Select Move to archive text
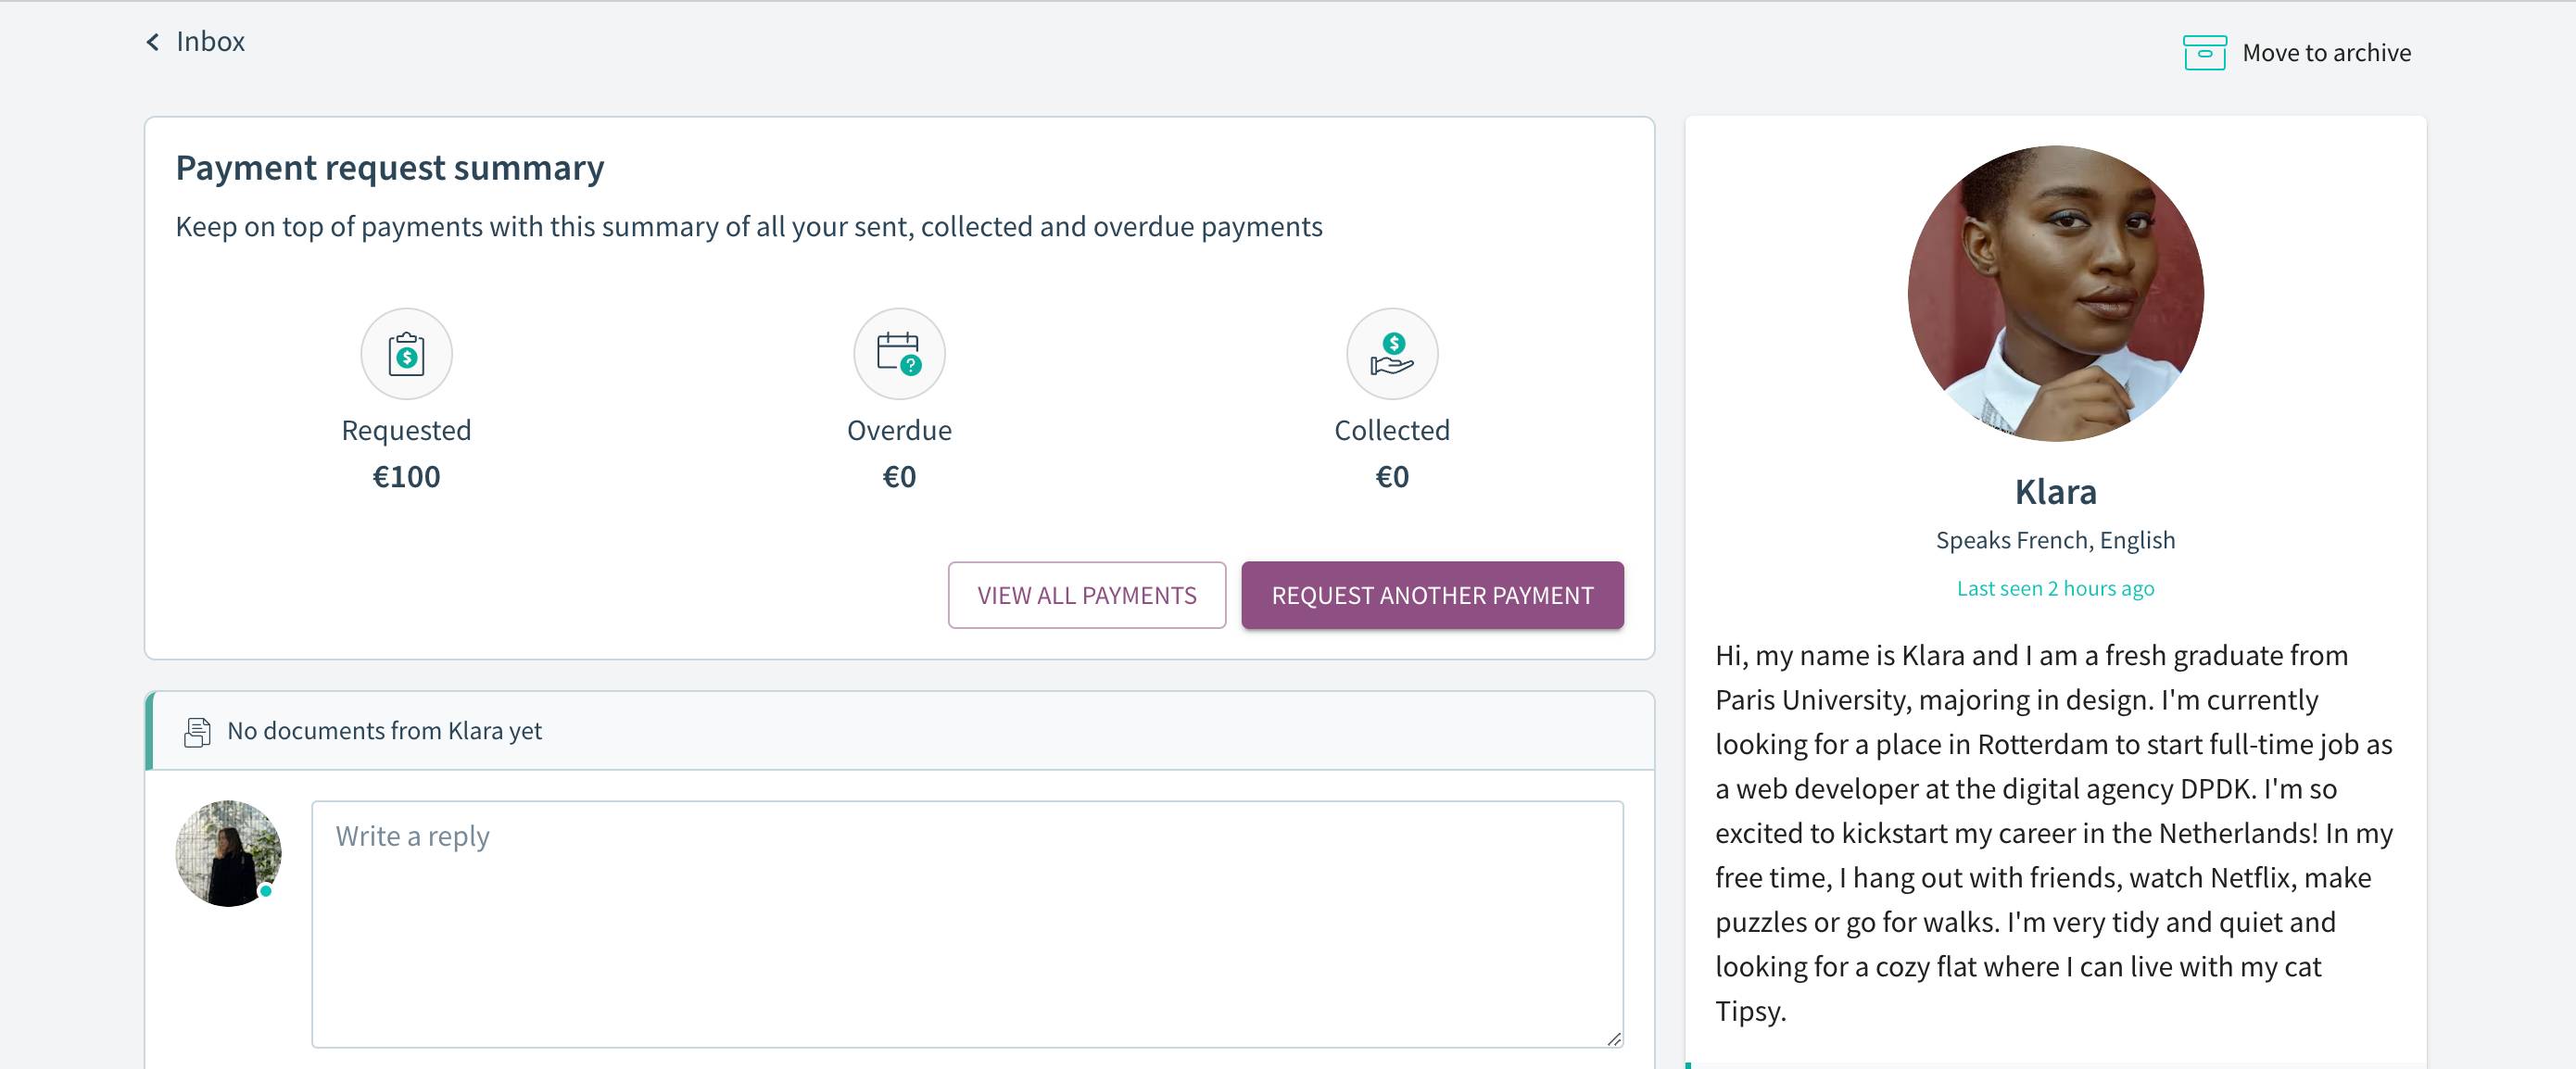This screenshot has width=2576, height=1069. click(2326, 53)
